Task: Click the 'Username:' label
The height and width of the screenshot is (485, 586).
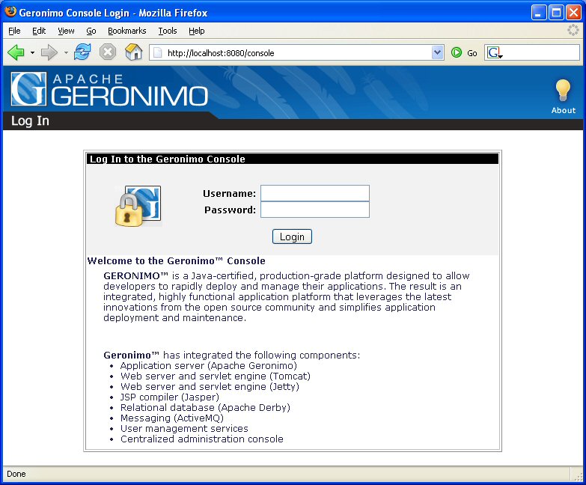Action: [230, 194]
